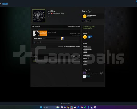Launch Copilot from the taskbar
This screenshot has height=109, width=137.
tap(65, 107)
